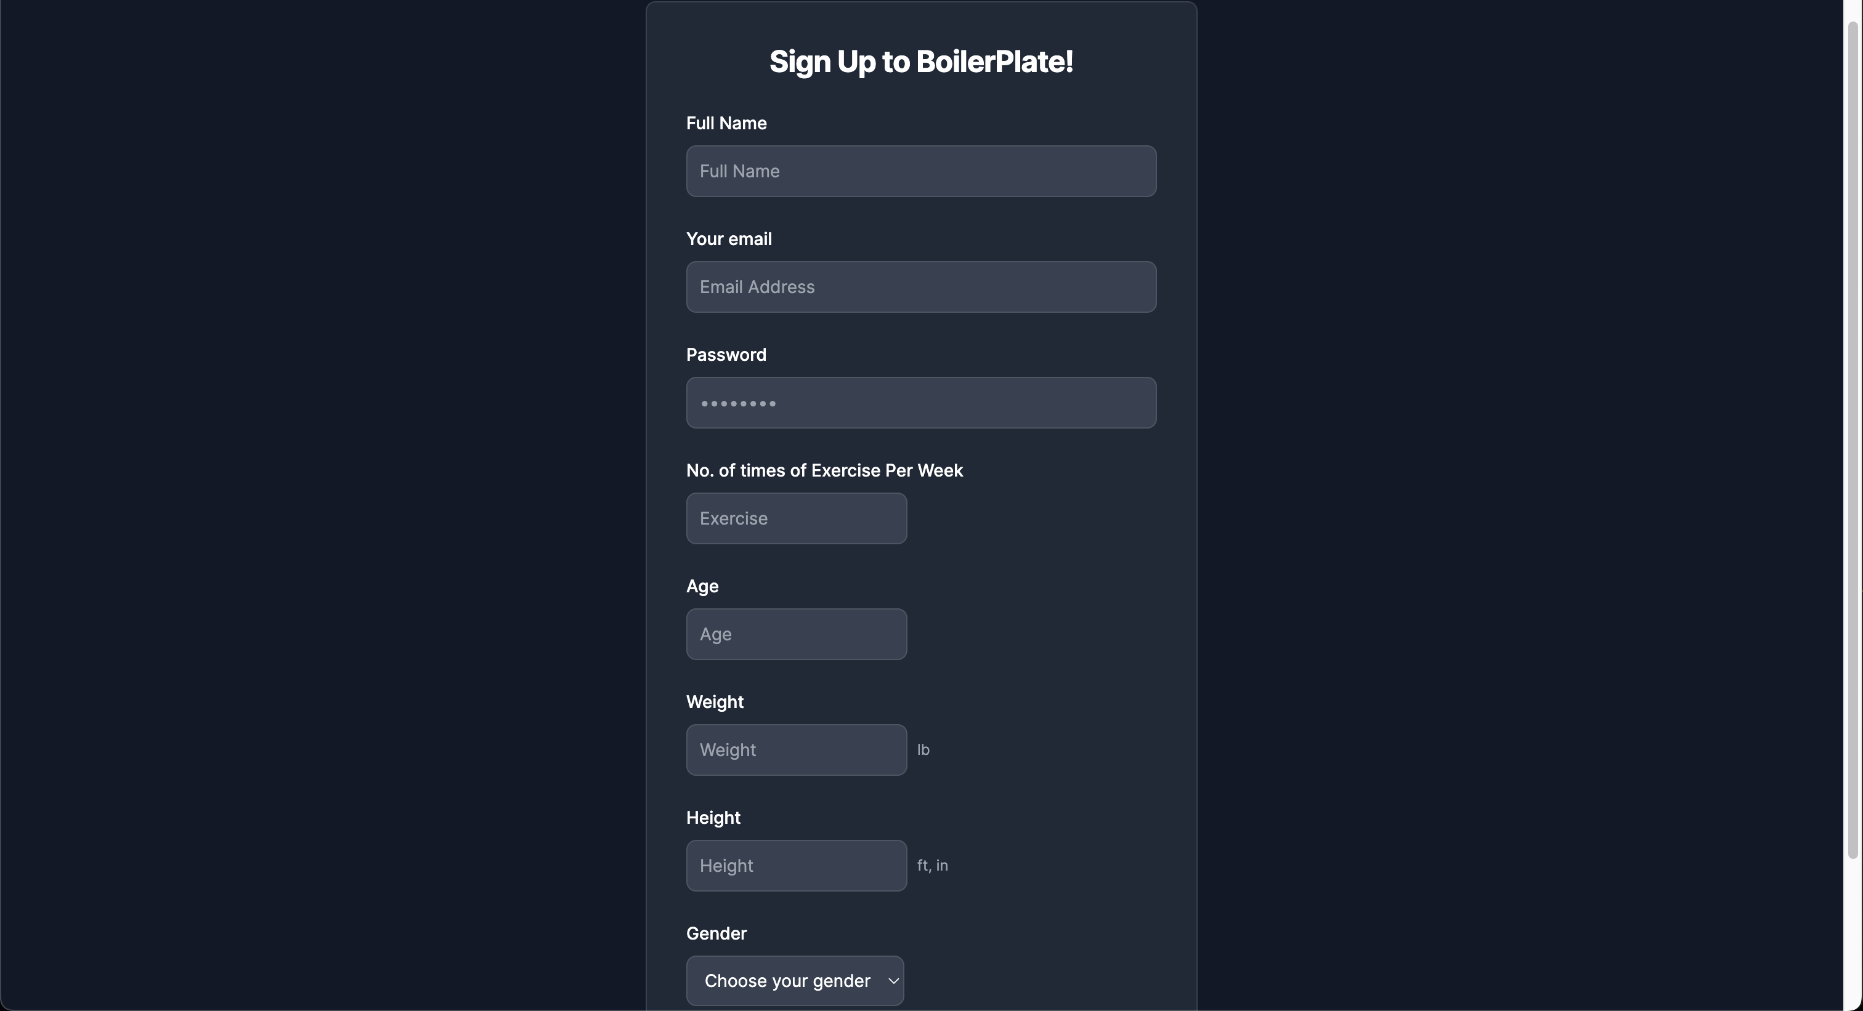The height and width of the screenshot is (1011, 1863).
Task: Click the "Full Name" field label
Action: coord(726,124)
